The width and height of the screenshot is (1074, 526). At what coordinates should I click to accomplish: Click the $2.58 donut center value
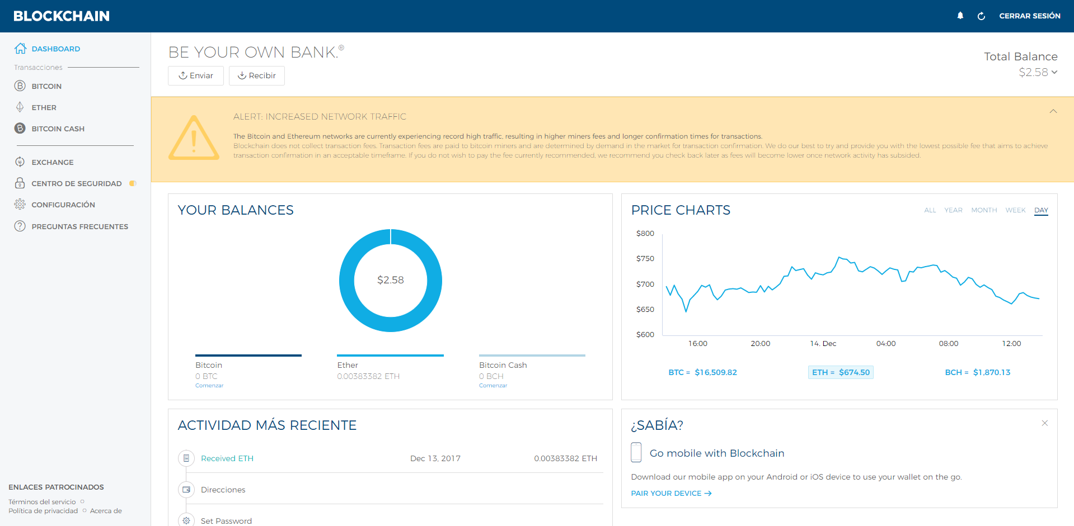coord(391,280)
